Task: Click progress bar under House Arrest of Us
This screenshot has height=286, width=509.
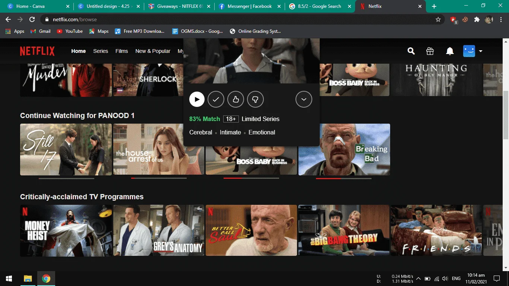Action: (159, 178)
